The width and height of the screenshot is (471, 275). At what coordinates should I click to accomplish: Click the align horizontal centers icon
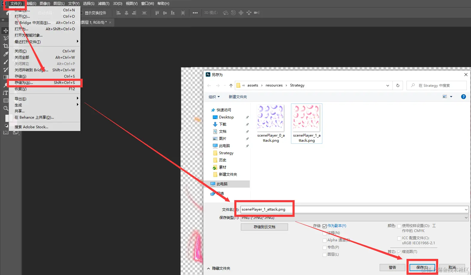point(126,13)
